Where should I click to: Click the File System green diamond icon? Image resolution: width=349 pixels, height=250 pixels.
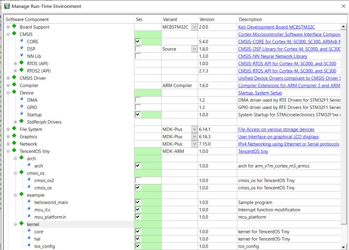click(x=14, y=128)
